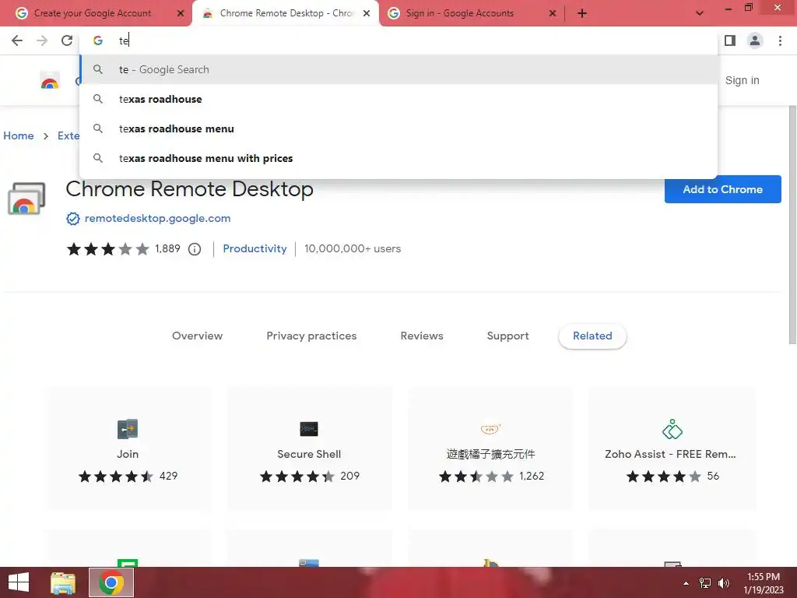Open the Join related extension title
797x598 pixels.
click(x=128, y=454)
